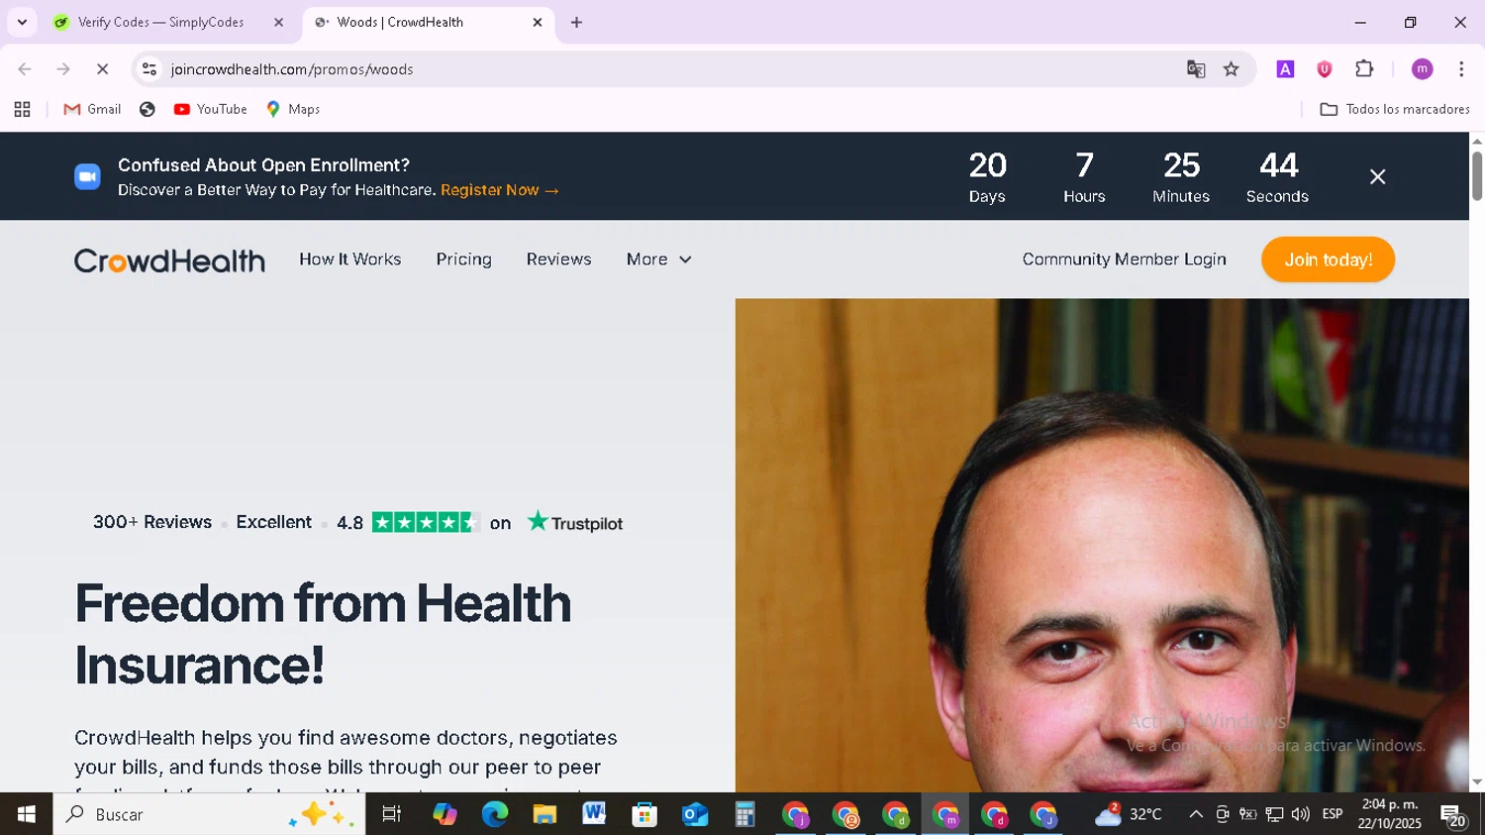The width and height of the screenshot is (1485, 835).
Task: Open the Windows Start menu
Action: click(26, 814)
